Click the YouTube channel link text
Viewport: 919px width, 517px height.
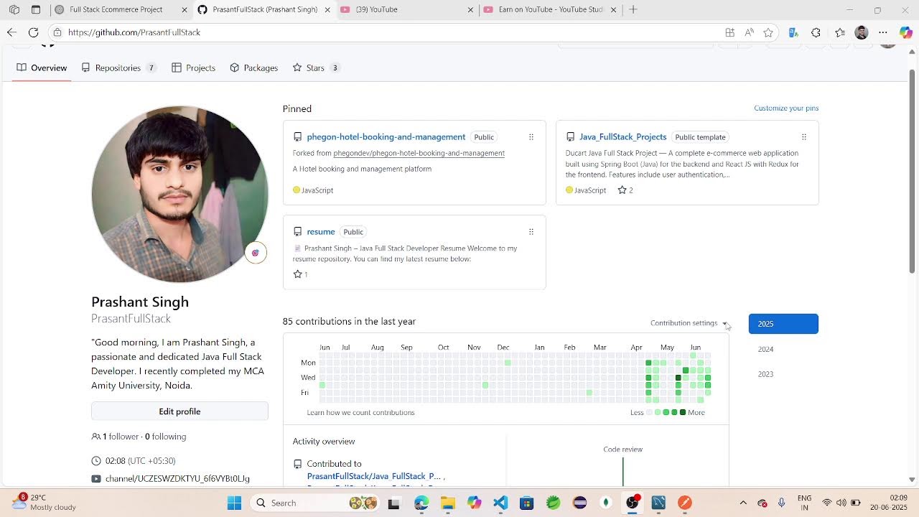(x=177, y=479)
